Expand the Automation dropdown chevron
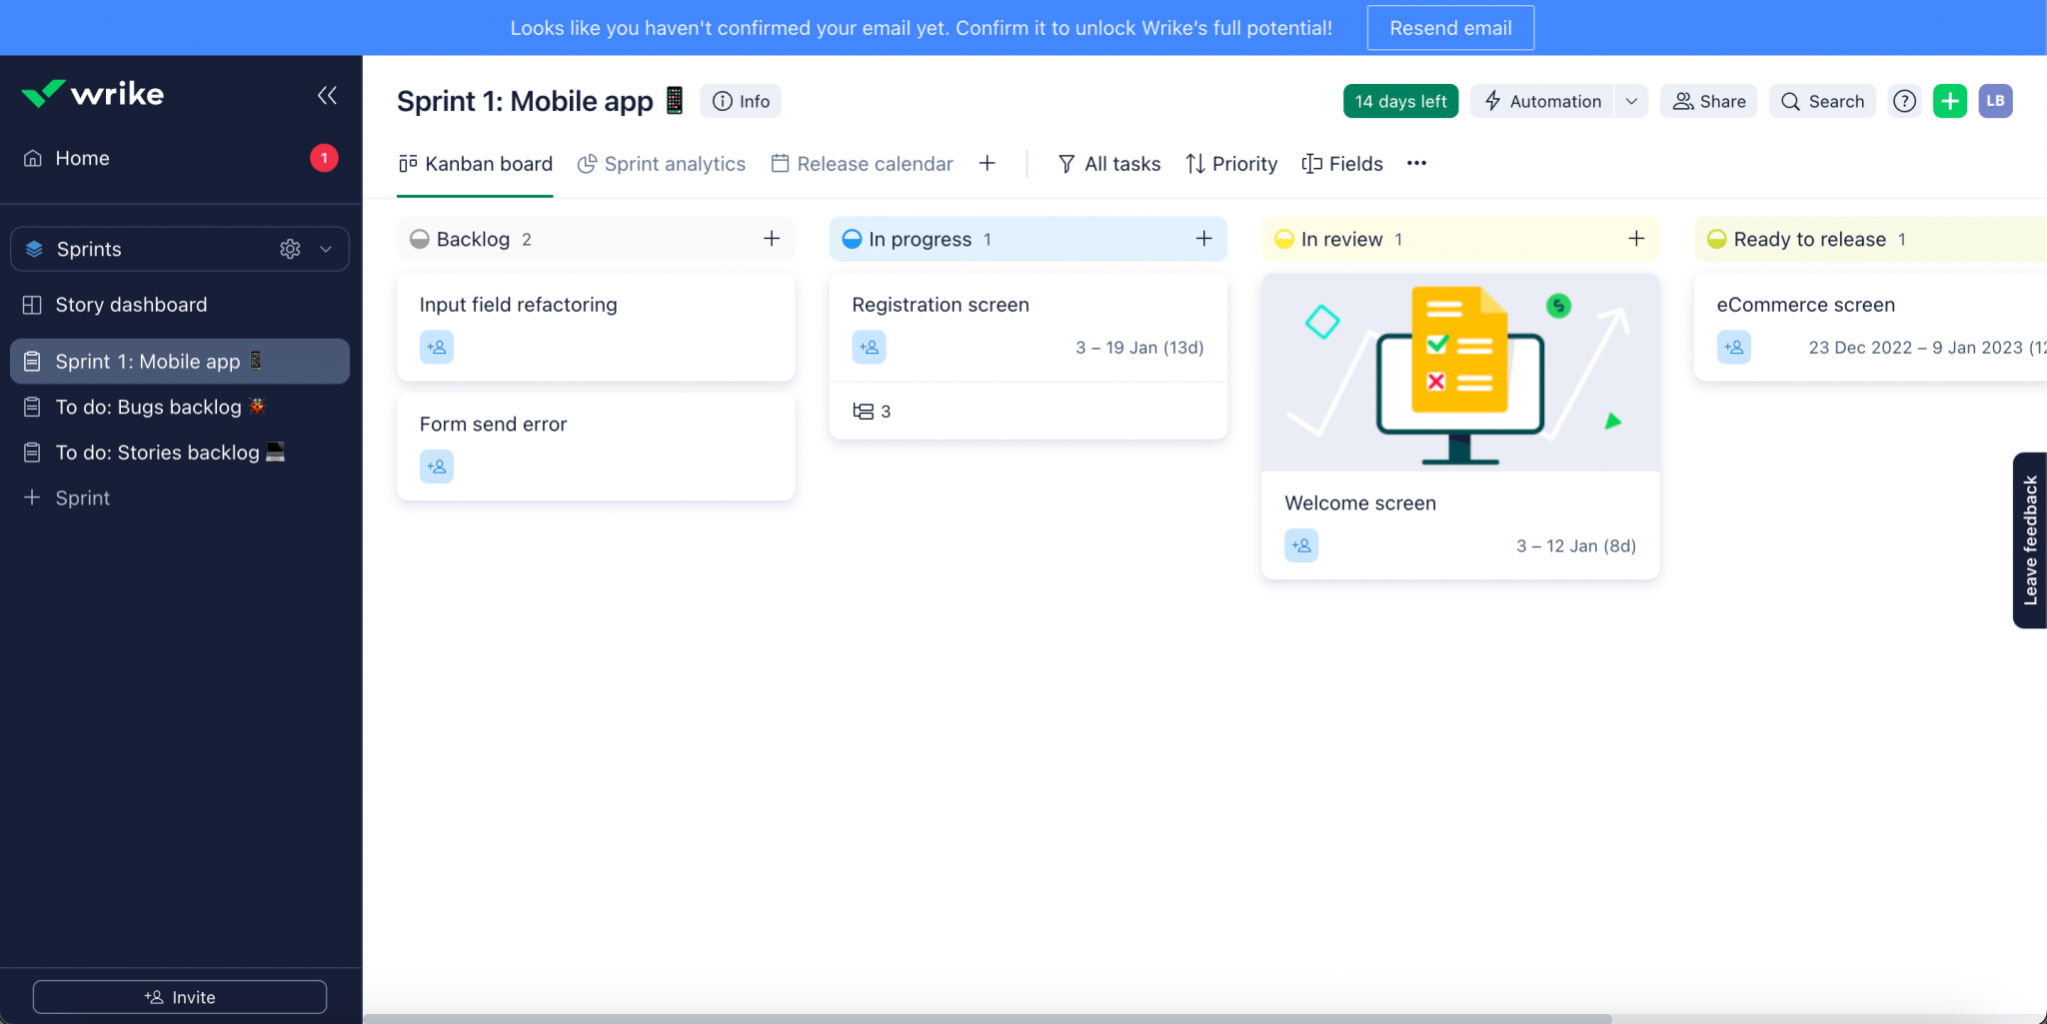This screenshot has width=2047, height=1024. point(1631,101)
